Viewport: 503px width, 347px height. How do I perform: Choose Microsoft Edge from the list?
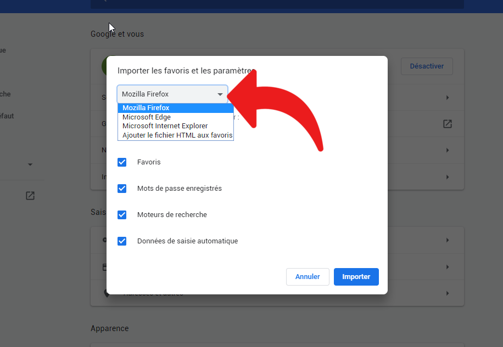pos(176,117)
